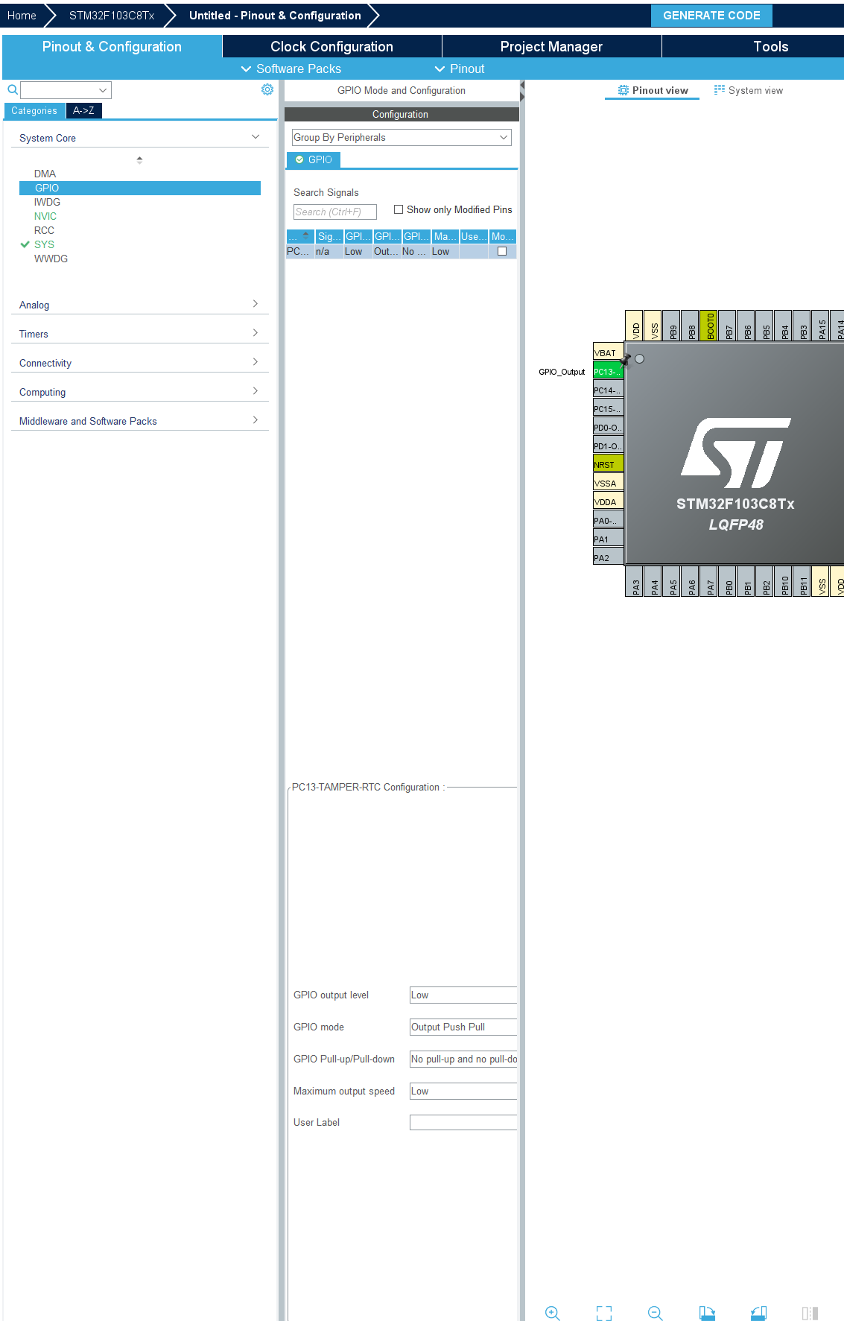The width and height of the screenshot is (844, 1321).
Task: Switch to System view
Action: coord(748,90)
